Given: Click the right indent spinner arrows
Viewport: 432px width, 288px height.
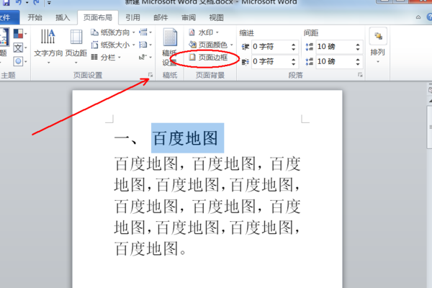Looking at the screenshot, I should click(x=294, y=61).
